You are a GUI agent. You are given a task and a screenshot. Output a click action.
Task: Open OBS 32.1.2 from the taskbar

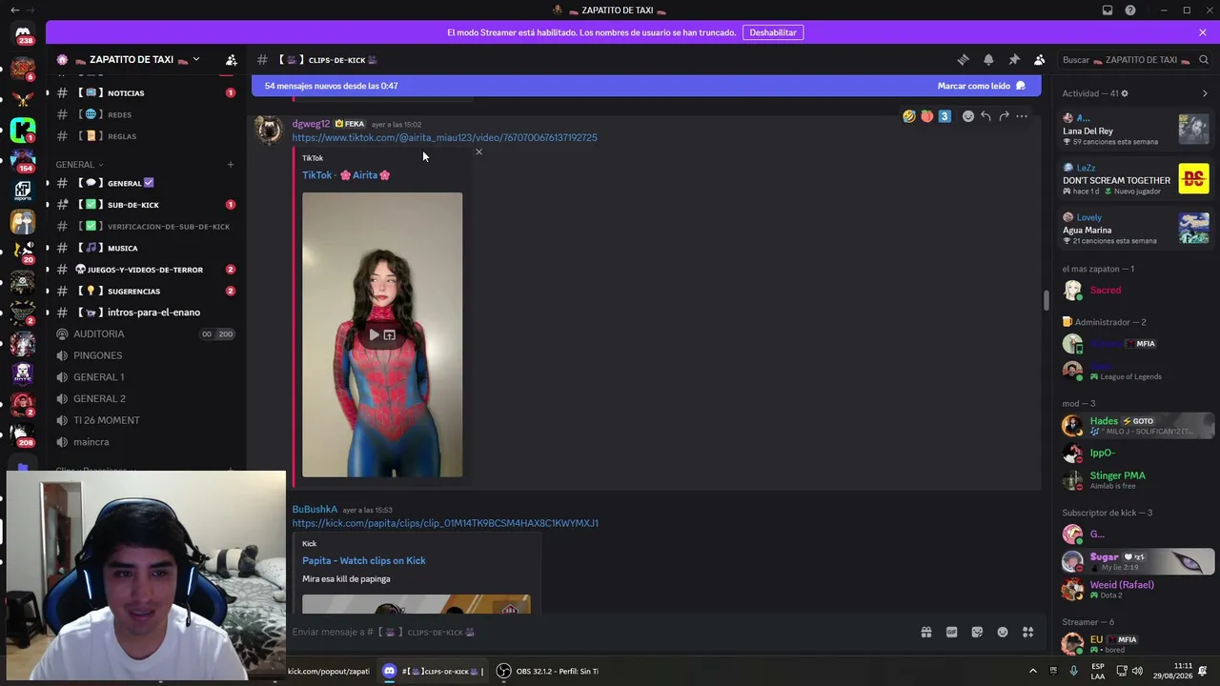coord(547,671)
